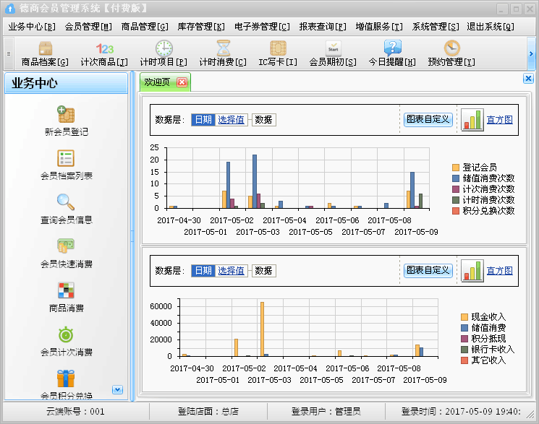Open 商品消费 sidebar icon

point(66,290)
